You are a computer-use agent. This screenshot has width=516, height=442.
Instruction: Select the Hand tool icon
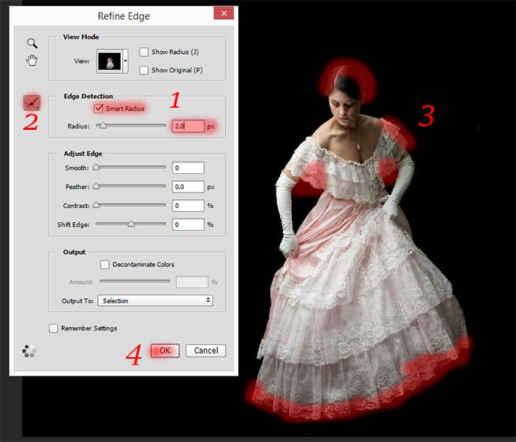pos(32,60)
